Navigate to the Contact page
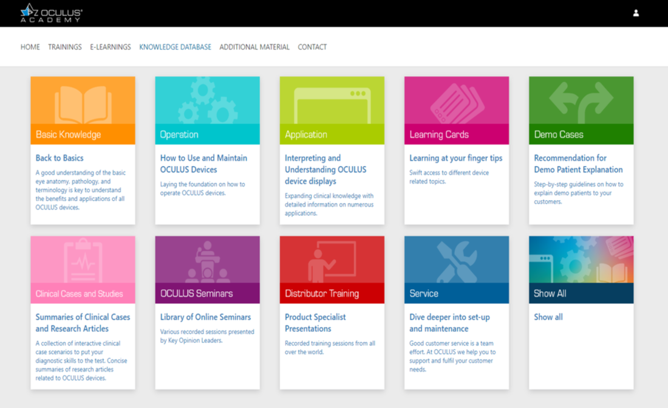The width and height of the screenshot is (668, 408). point(312,47)
